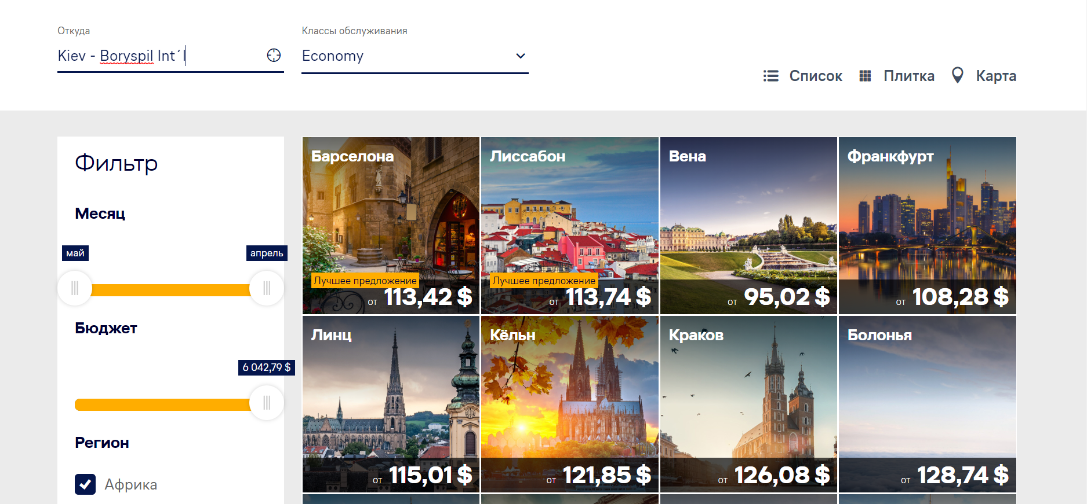The height and width of the screenshot is (504, 1087).
Task: Open the Лиссабон destination card
Action: coord(570,226)
